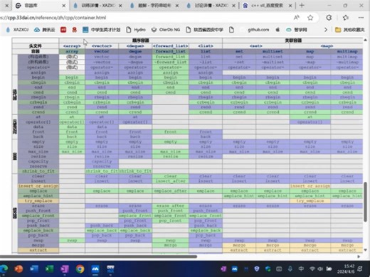Open the Hydro bookmark

point(136,30)
